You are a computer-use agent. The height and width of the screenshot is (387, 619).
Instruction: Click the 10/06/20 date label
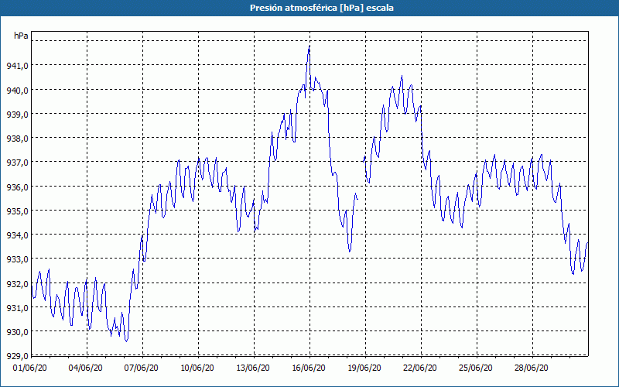click(x=197, y=368)
